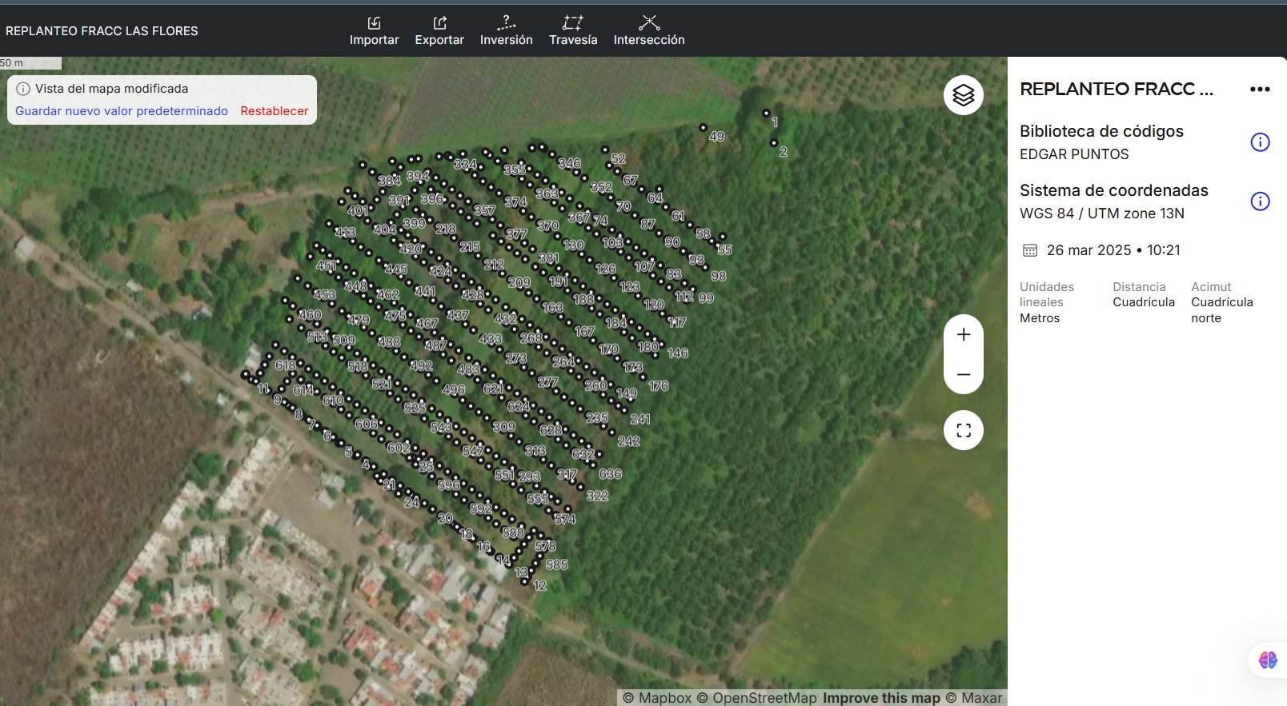Open the OpenStreetMap attribution link

[x=757, y=698]
